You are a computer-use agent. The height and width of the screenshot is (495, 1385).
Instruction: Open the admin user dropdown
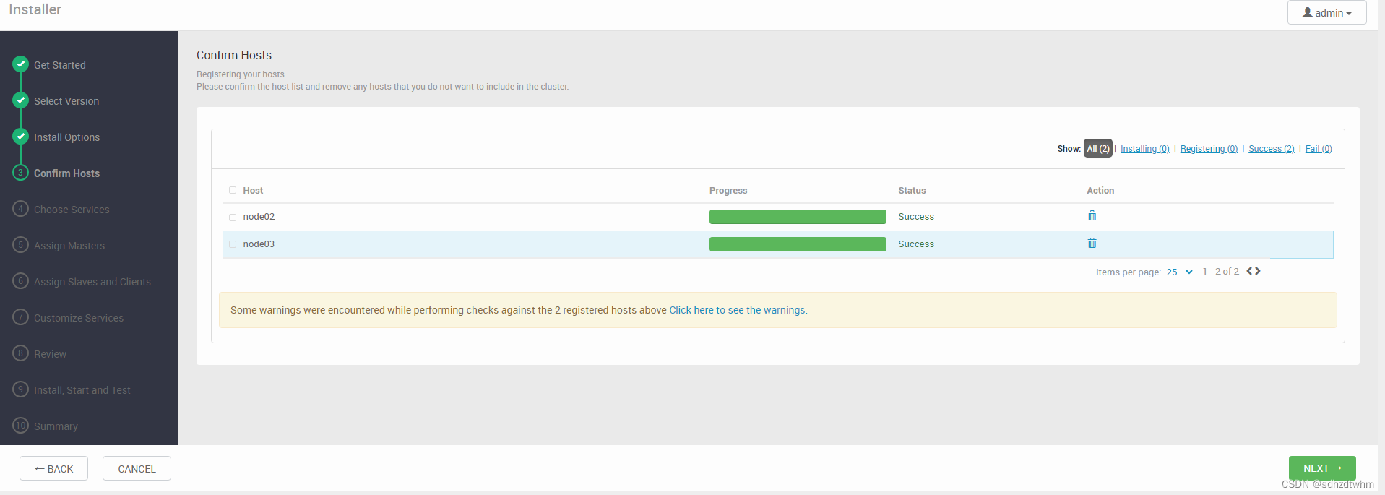pyautogui.click(x=1326, y=12)
